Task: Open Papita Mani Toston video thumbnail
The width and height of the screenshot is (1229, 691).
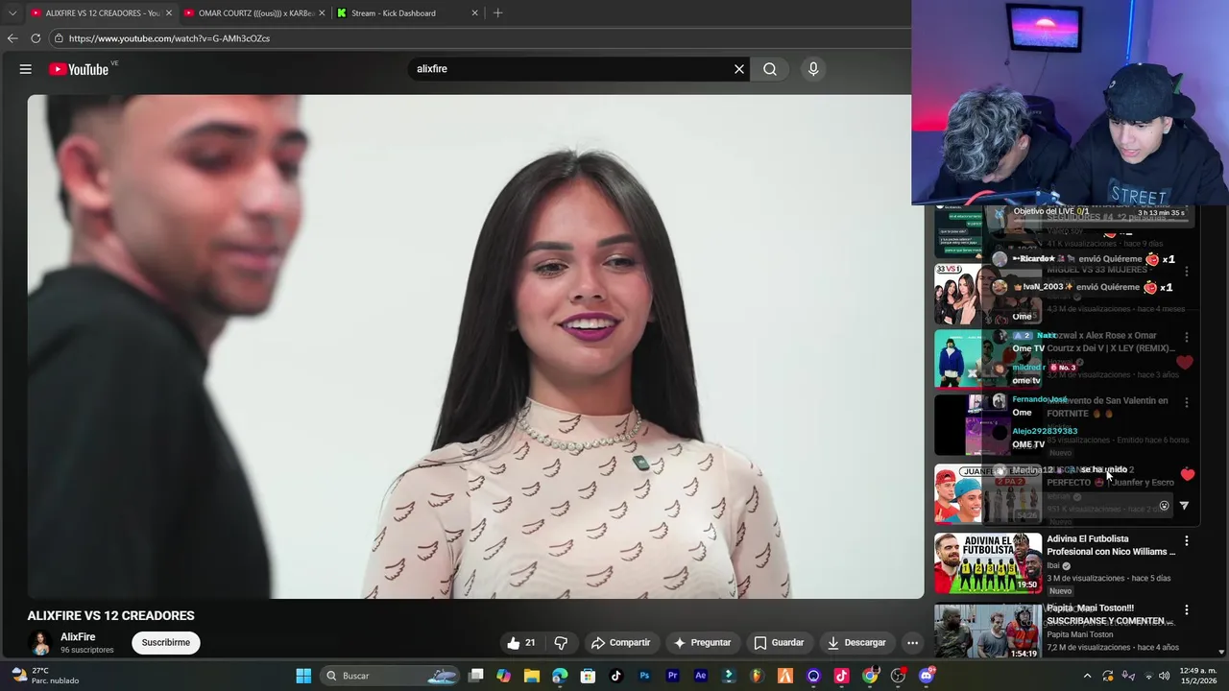Action: 988,631
